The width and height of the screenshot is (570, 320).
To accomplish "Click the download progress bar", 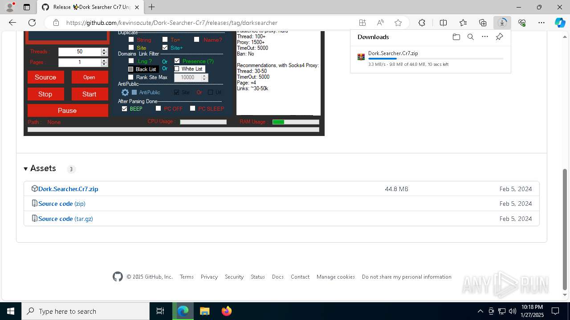I will (x=436, y=59).
